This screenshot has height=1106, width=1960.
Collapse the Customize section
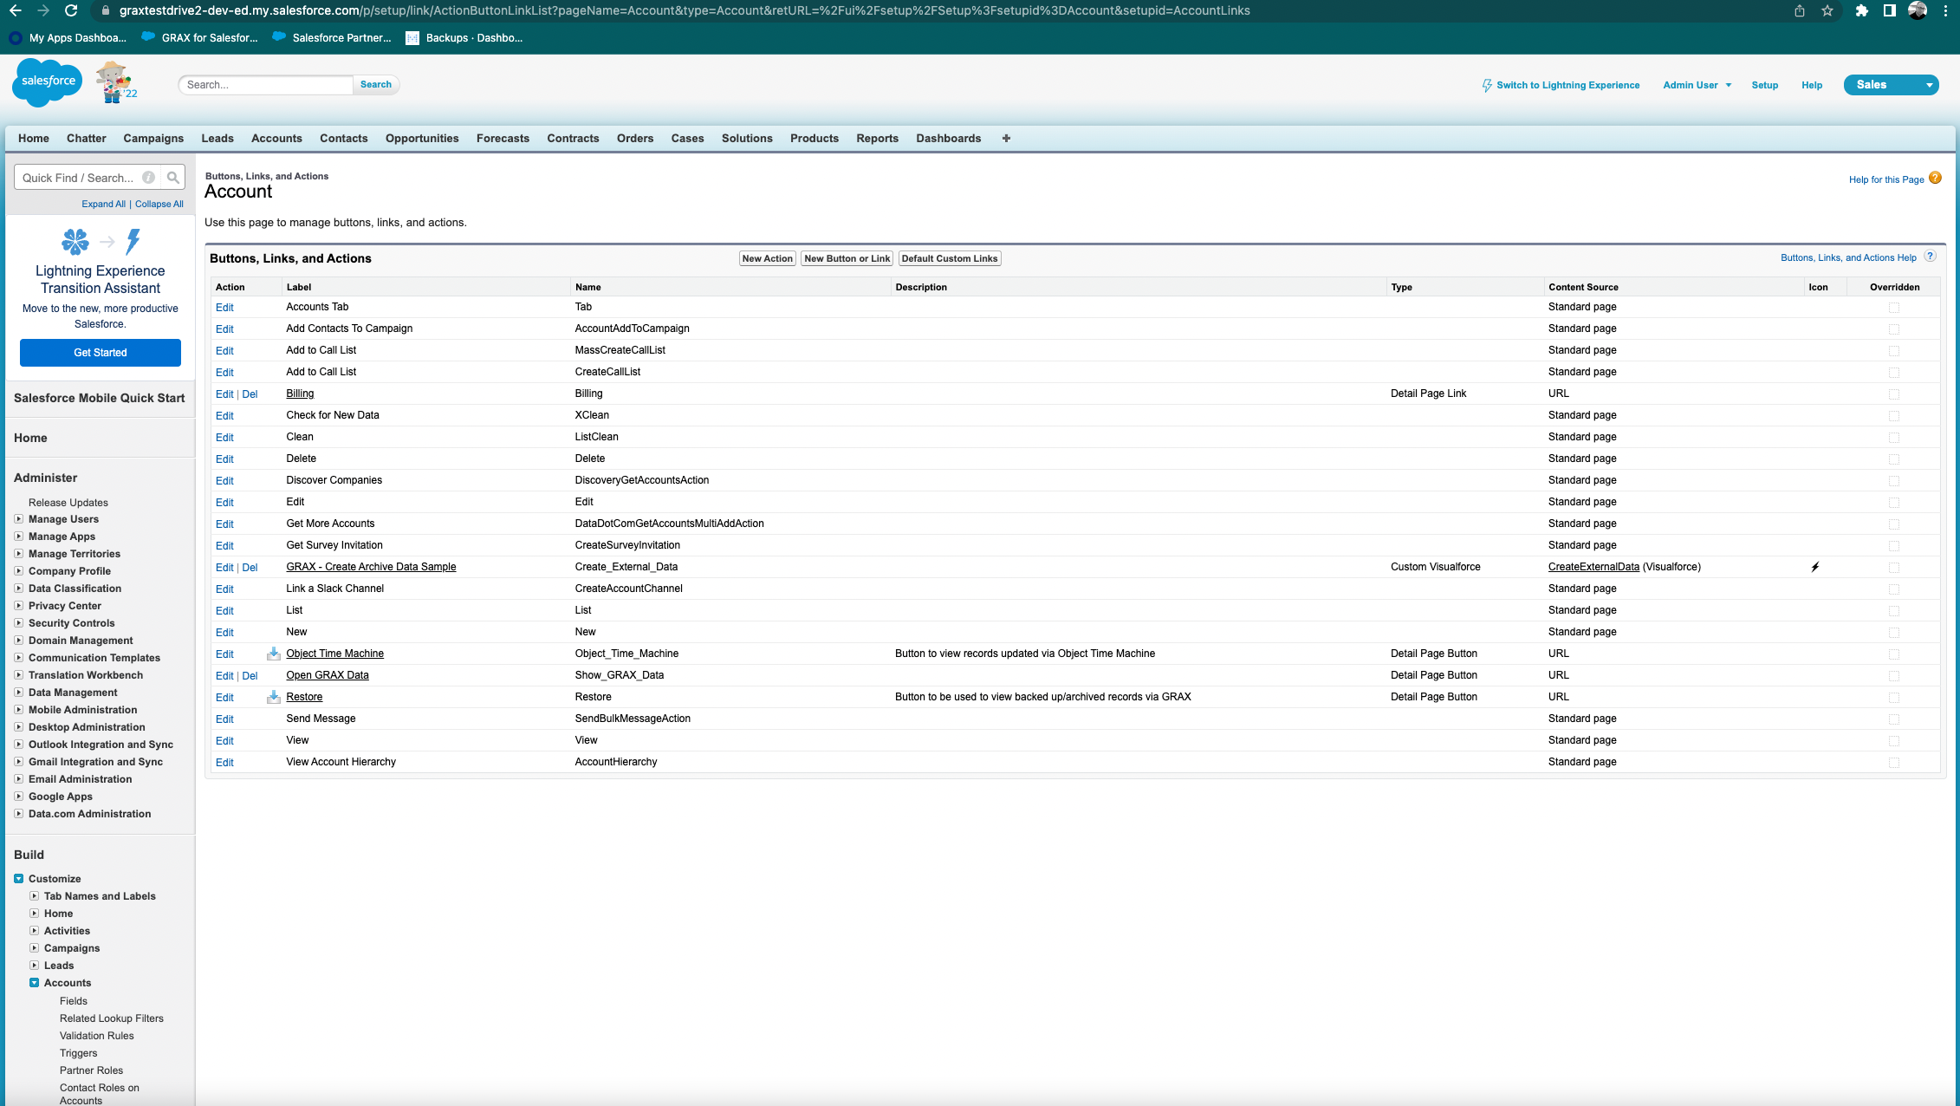coord(19,879)
